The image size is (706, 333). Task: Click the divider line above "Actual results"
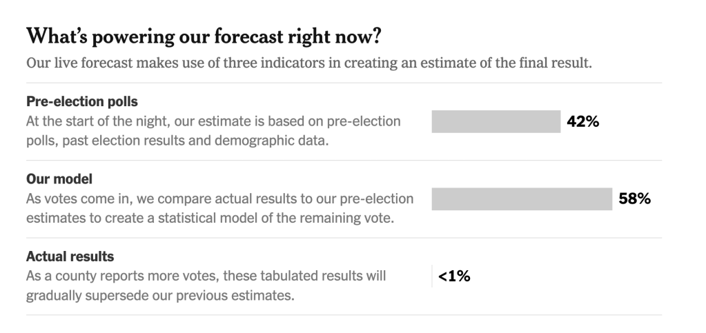click(344, 238)
